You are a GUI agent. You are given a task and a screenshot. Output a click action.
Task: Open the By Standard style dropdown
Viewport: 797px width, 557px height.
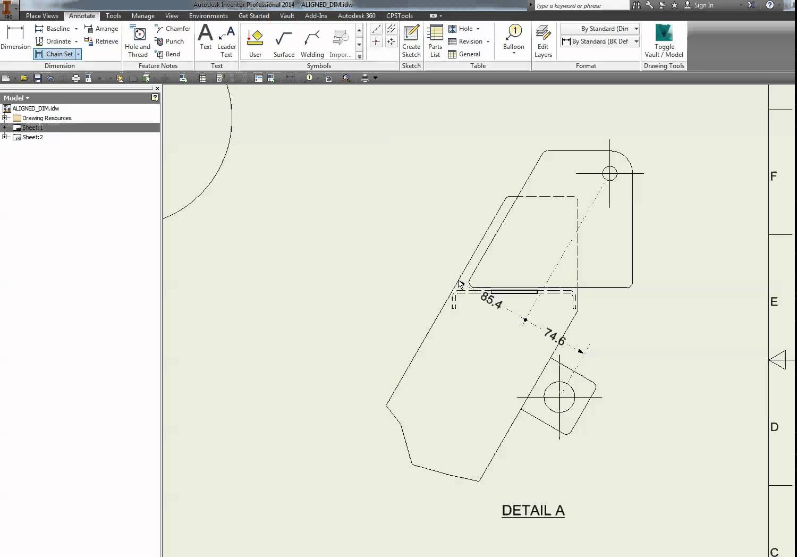point(636,29)
